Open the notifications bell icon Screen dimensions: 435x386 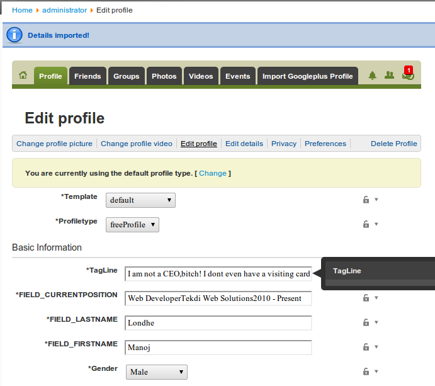click(372, 76)
